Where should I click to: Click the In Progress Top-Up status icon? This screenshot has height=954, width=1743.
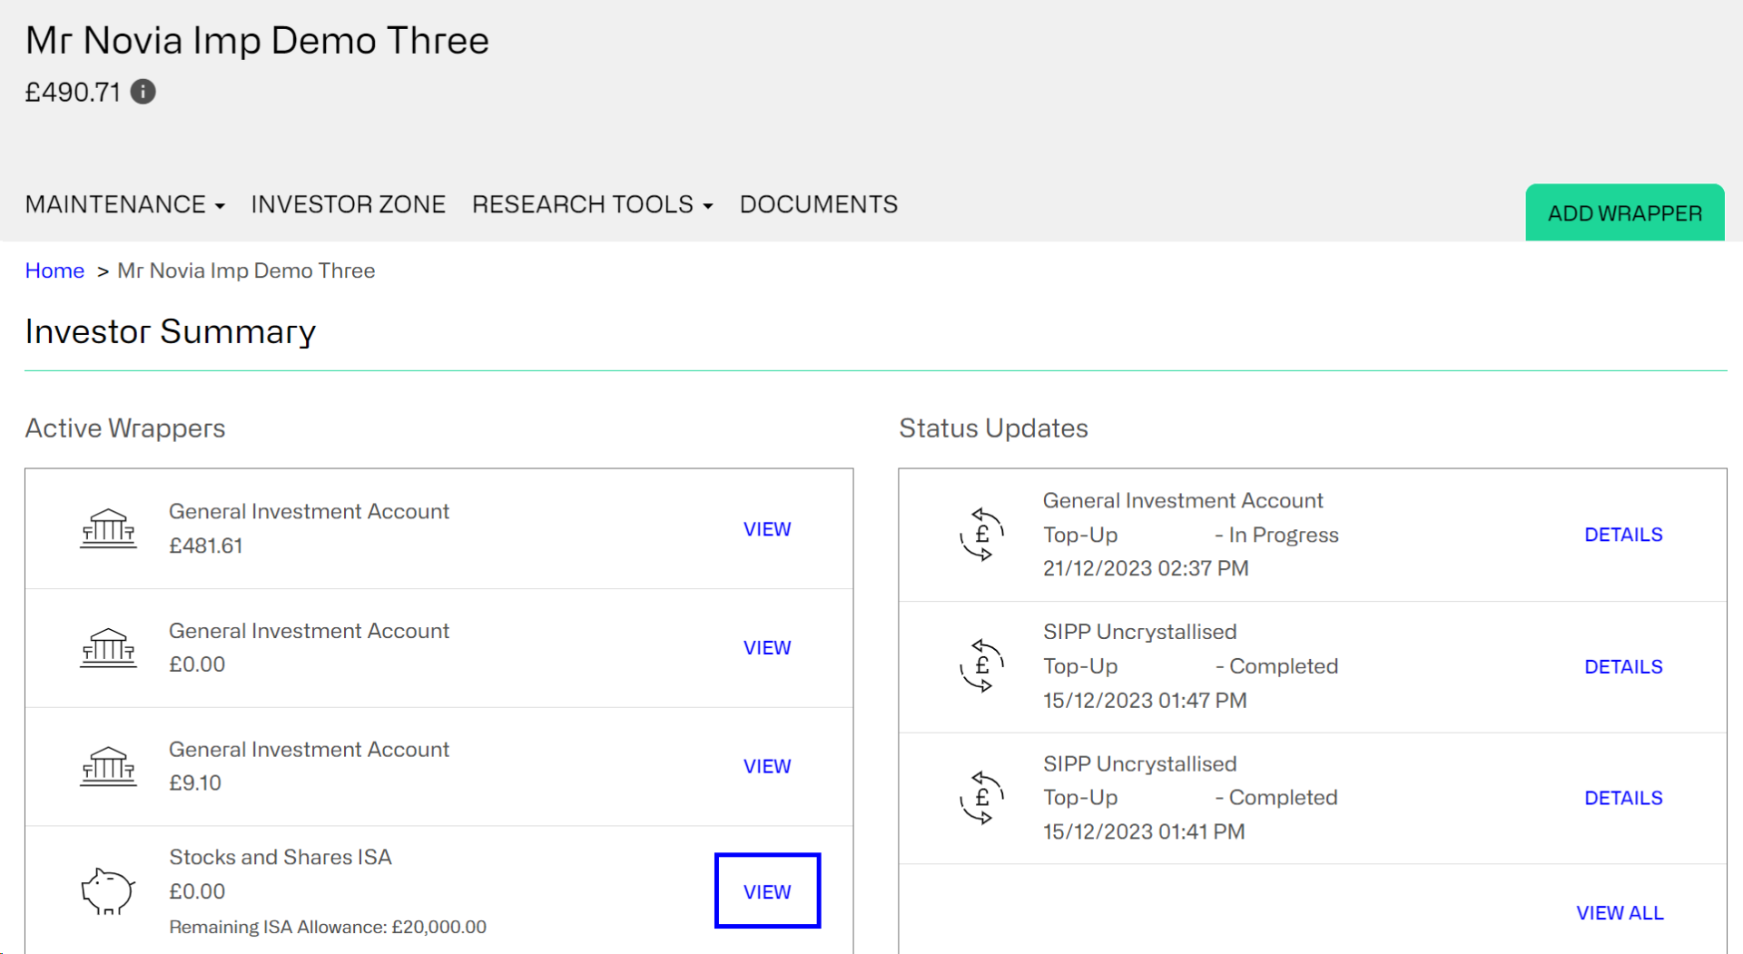coord(981,535)
